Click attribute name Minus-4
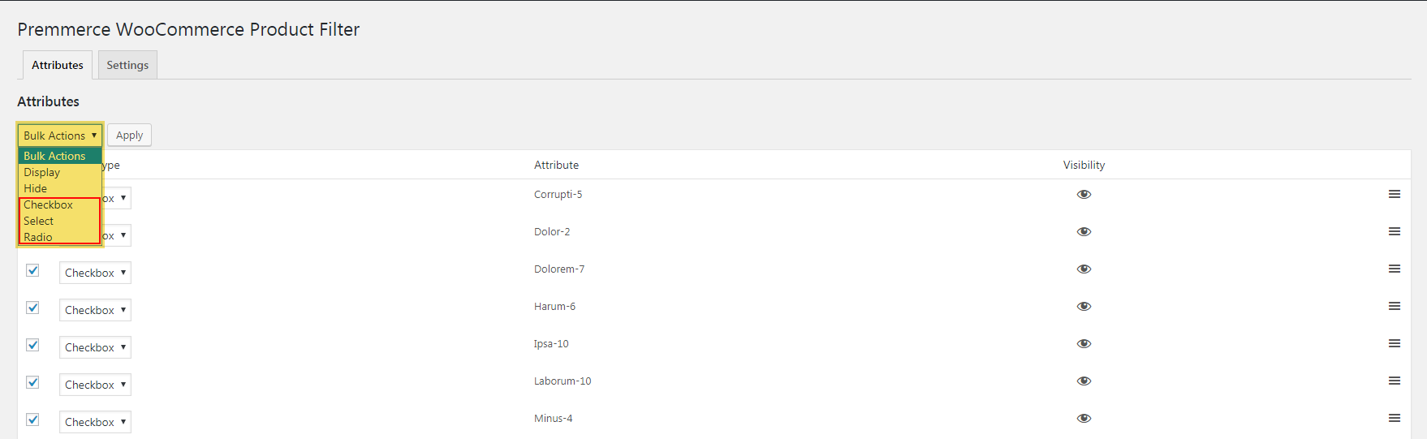This screenshot has width=1427, height=439. point(553,418)
